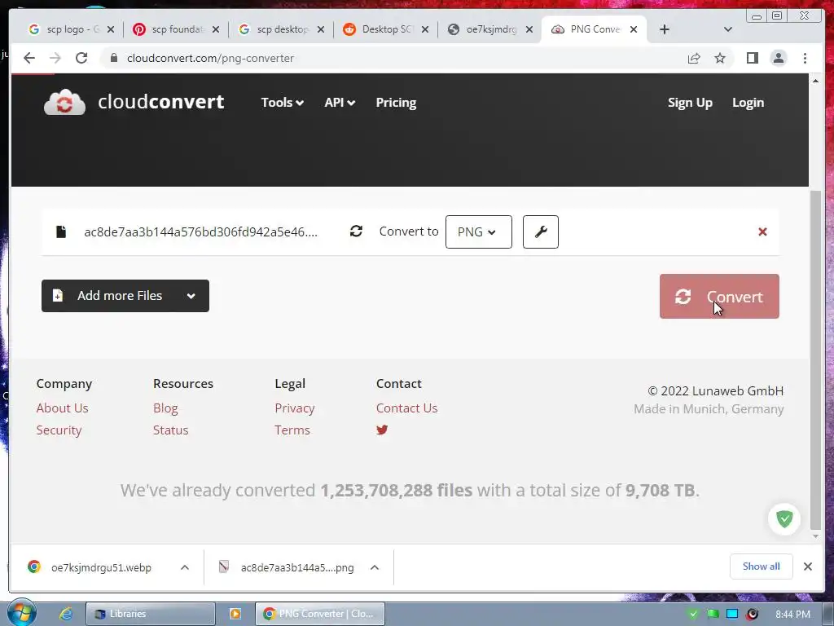Click the circular arrows icon before Convert to

[356, 231]
